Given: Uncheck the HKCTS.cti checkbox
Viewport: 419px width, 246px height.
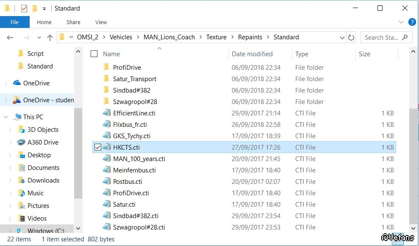Looking at the screenshot, I should tap(98, 147).
